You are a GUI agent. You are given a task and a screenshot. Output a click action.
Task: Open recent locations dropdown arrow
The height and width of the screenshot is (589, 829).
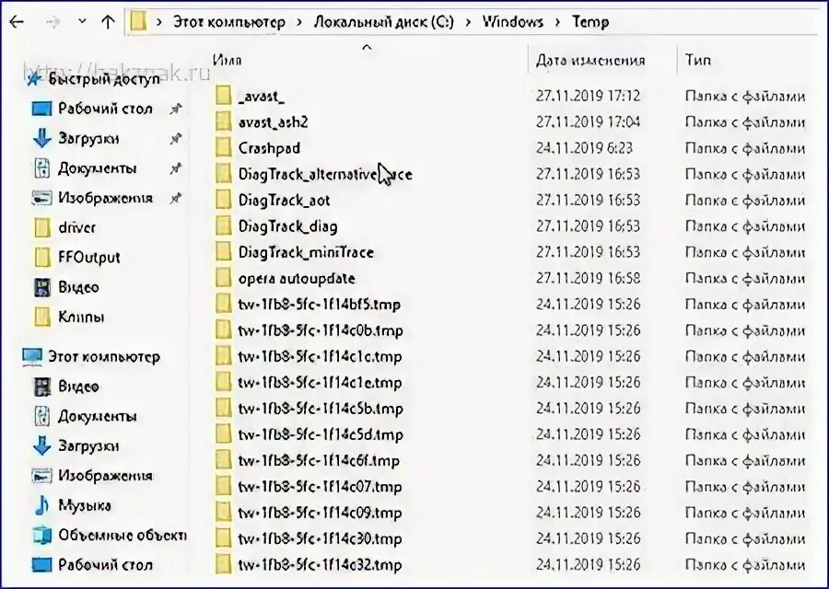(81, 22)
